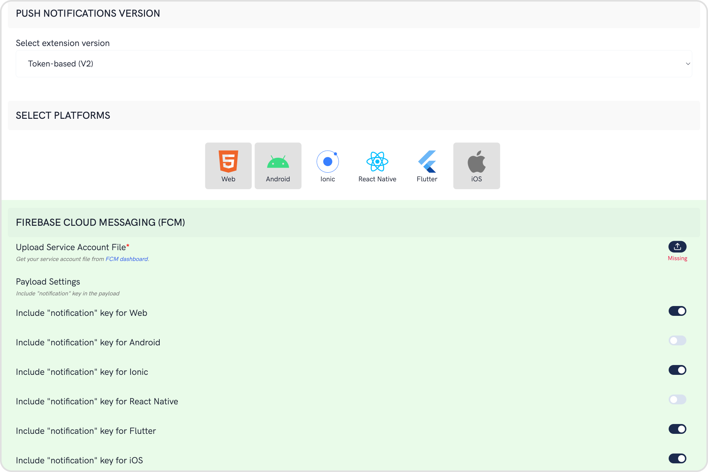Screen dimensions: 708x472
Task: Select the Flutter platform icon
Action: 427,166
